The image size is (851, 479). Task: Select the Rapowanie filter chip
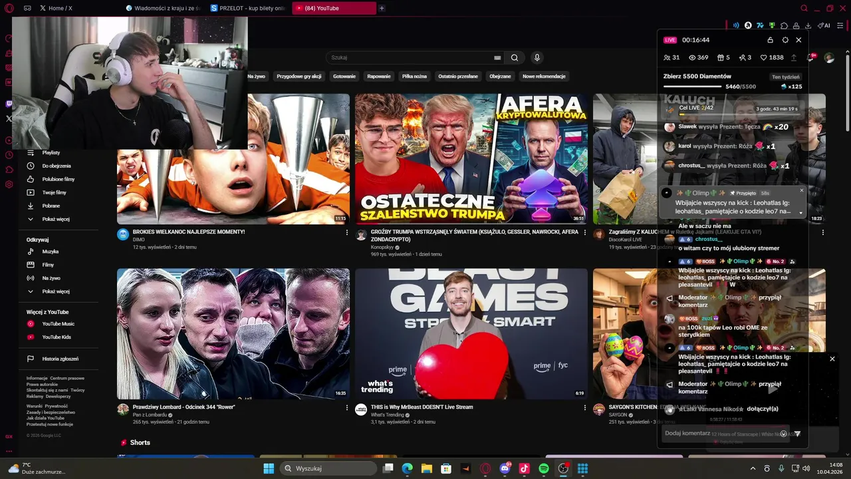379,77
